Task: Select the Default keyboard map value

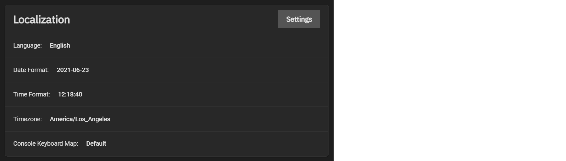Action: pyautogui.click(x=96, y=143)
